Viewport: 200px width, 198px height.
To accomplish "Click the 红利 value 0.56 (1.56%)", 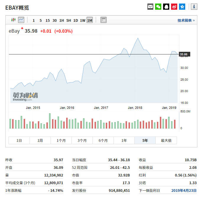I will [x=186, y=175].
